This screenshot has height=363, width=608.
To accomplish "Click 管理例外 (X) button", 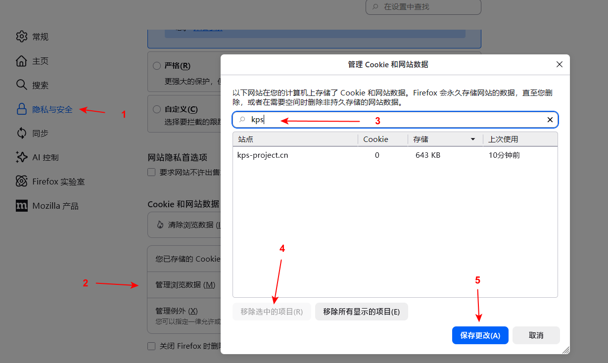I will tap(184, 315).
